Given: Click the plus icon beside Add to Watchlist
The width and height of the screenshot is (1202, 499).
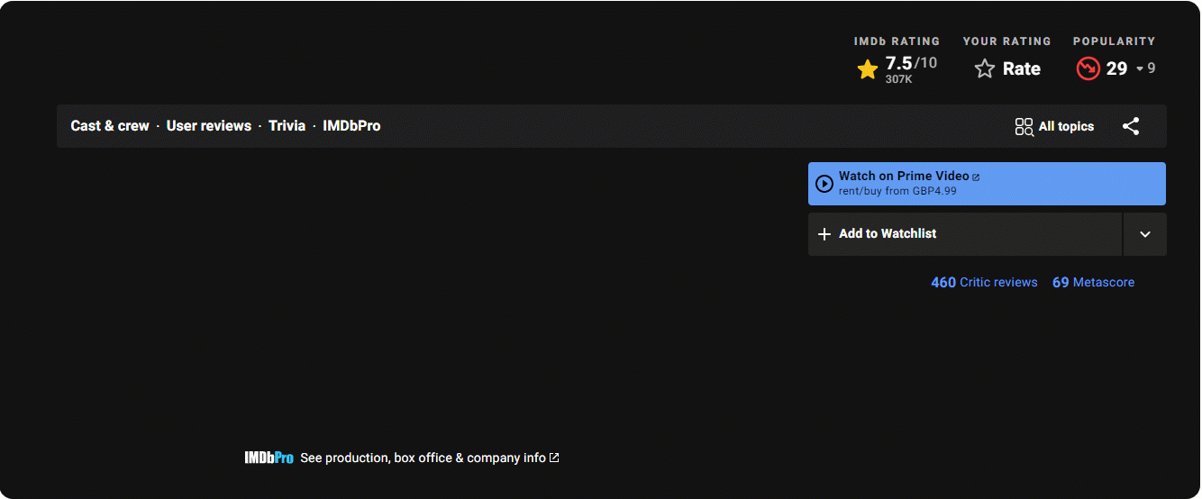Looking at the screenshot, I should (x=824, y=234).
